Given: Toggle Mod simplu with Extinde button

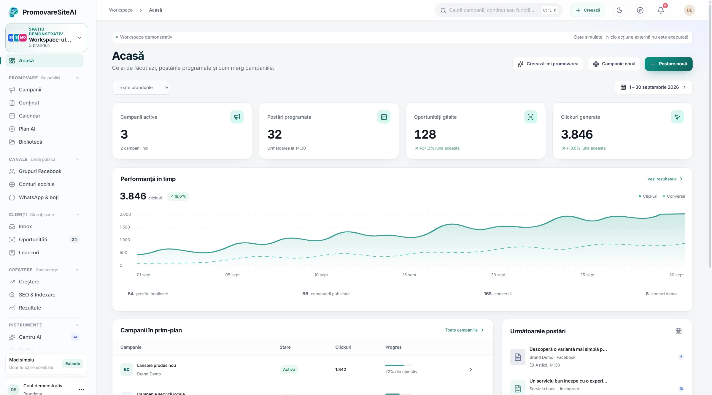Looking at the screenshot, I should (73, 364).
